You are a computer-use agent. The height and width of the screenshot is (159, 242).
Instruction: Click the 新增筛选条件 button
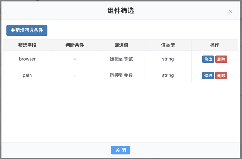click(27, 30)
